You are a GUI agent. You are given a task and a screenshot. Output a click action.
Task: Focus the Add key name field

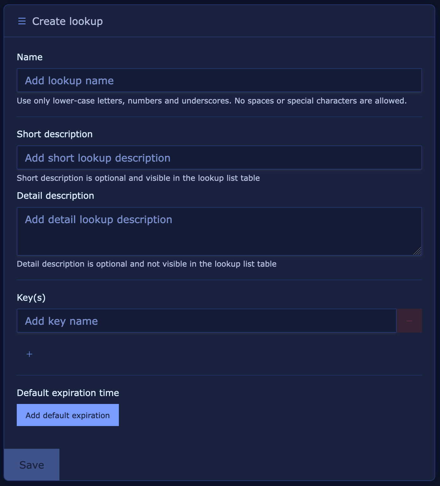tap(207, 321)
